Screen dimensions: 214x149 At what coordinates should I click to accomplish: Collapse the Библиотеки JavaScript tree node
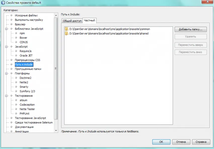[x=7, y=29]
